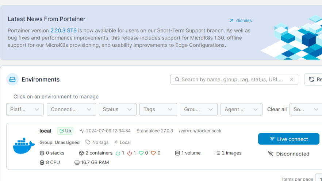Click the Up status badge

[65, 131]
